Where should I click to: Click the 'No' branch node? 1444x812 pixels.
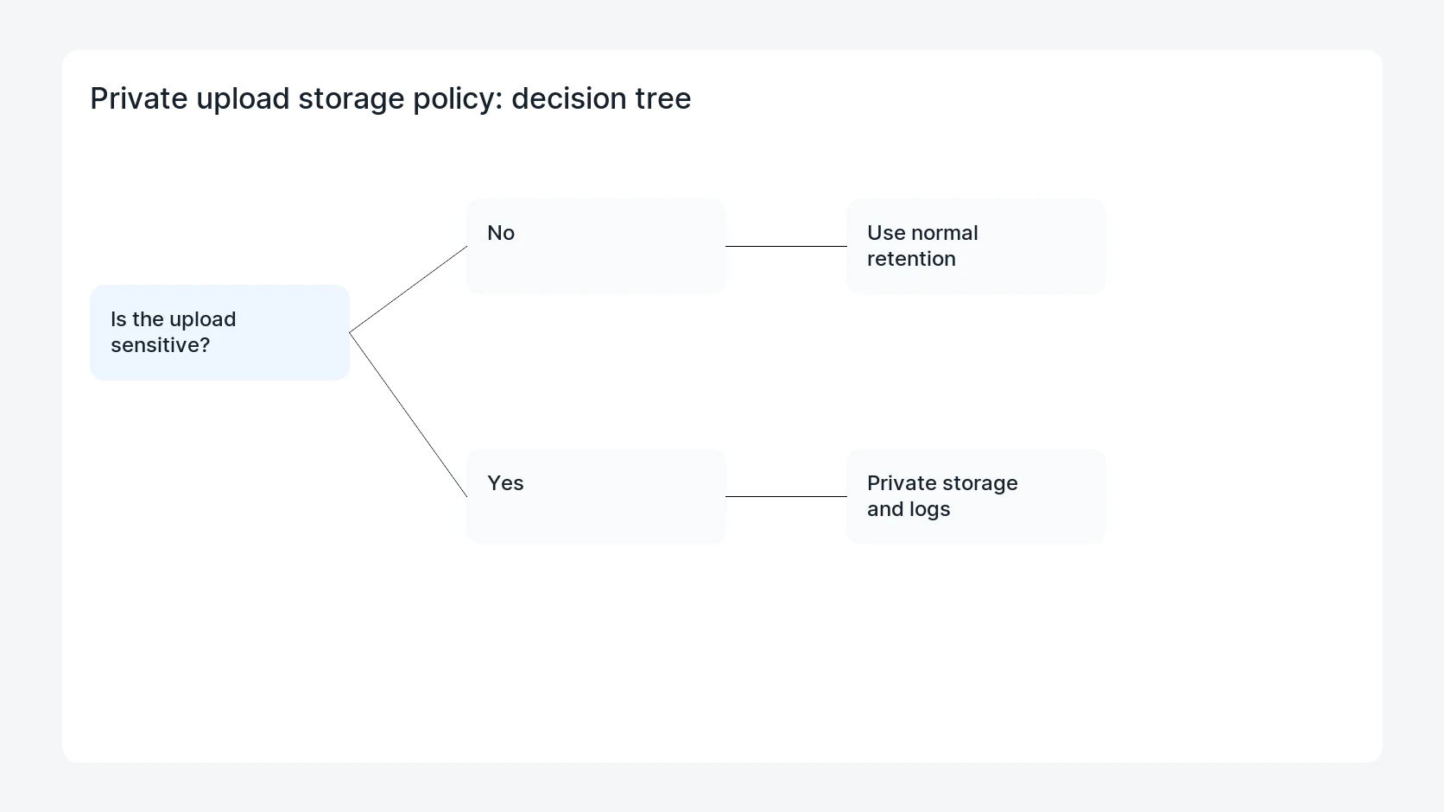[596, 246]
